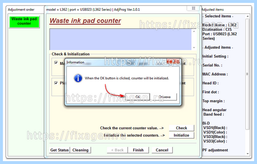Click OK in the Information dialog
The image size is (257, 164).
click(x=137, y=97)
